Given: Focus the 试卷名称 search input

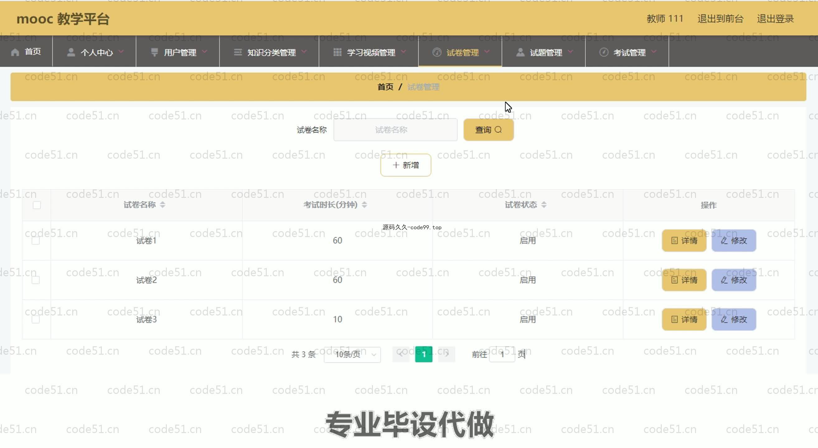Looking at the screenshot, I should [395, 130].
